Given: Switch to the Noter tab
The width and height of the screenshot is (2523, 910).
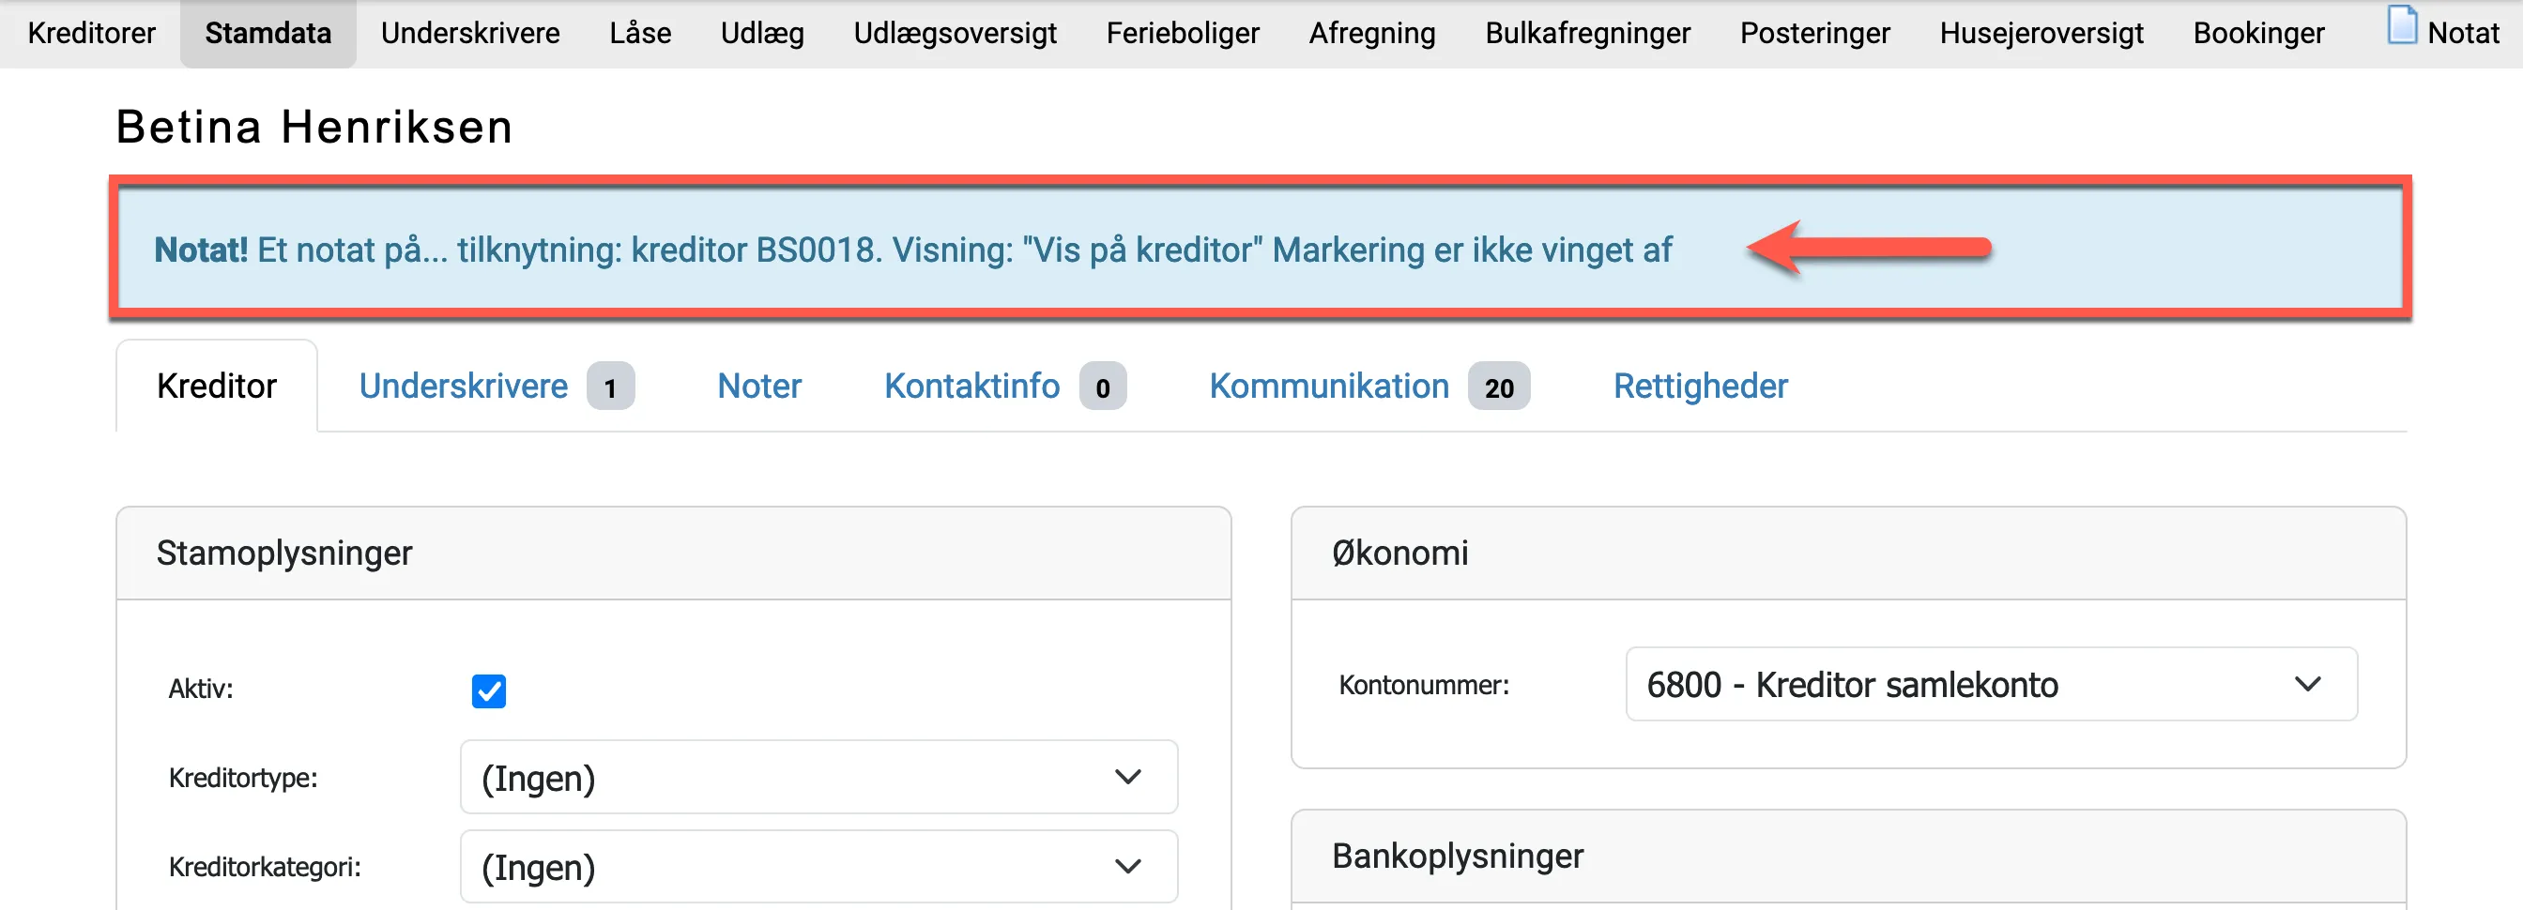Looking at the screenshot, I should pyautogui.click(x=759, y=386).
